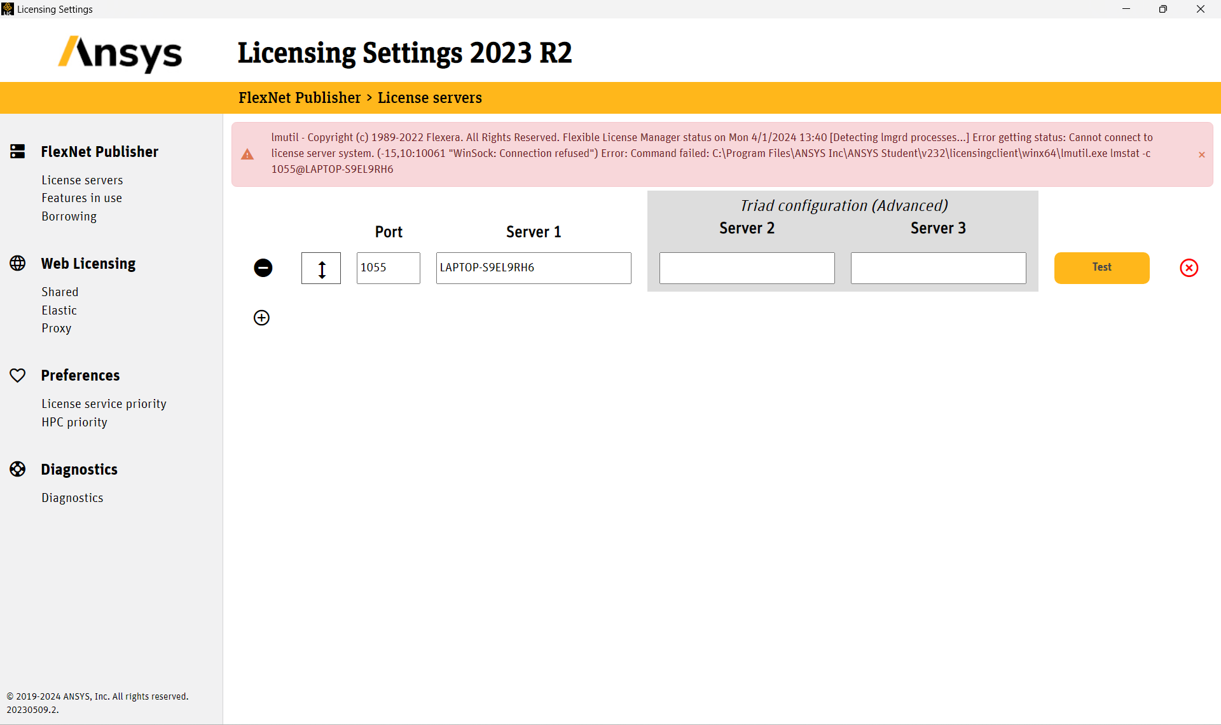Click the Diagnostics lifebuoy icon
The height and width of the screenshot is (725, 1221).
pos(18,469)
